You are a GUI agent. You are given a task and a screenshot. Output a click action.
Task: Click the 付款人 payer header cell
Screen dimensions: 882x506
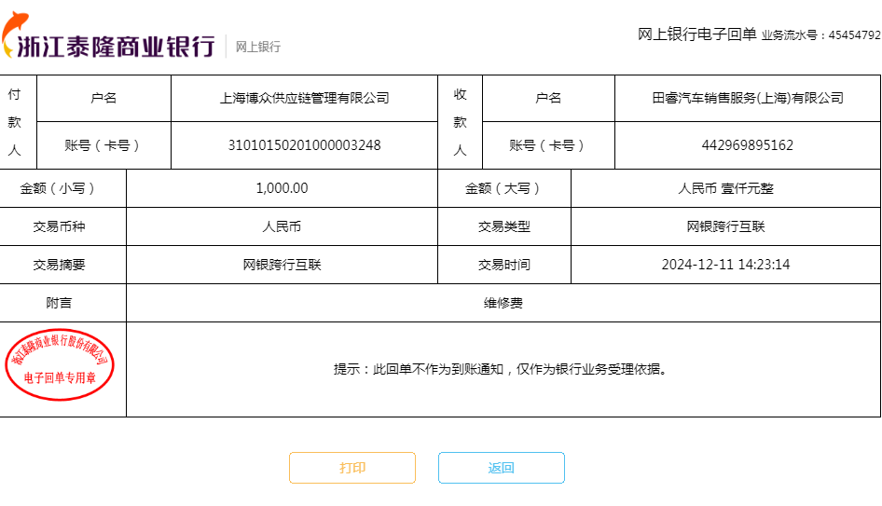pyautogui.click(x=14, y=122)
